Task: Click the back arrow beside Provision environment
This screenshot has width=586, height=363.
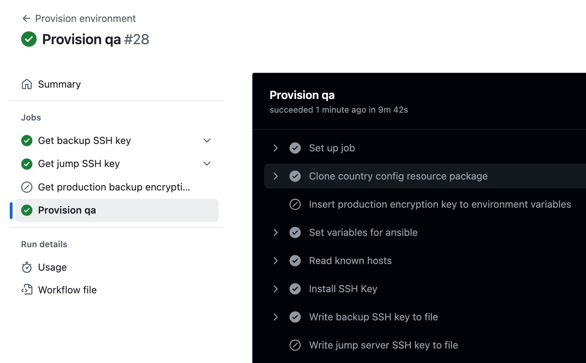Action: click(x=26, y=18)
